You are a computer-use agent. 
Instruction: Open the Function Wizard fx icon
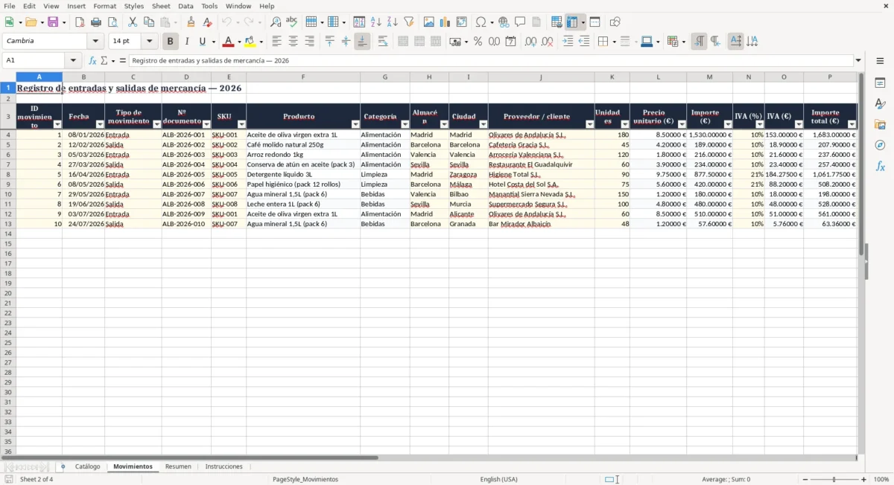coord(92,61)
